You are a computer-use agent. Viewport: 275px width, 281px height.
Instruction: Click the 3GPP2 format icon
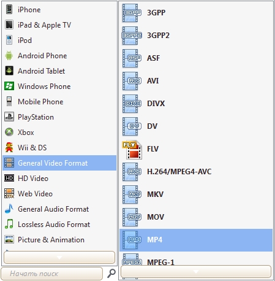(132, 36)
